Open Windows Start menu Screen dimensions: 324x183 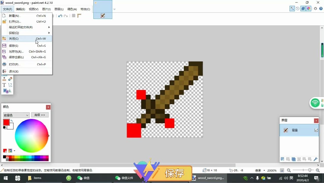(x=5, y=178)
